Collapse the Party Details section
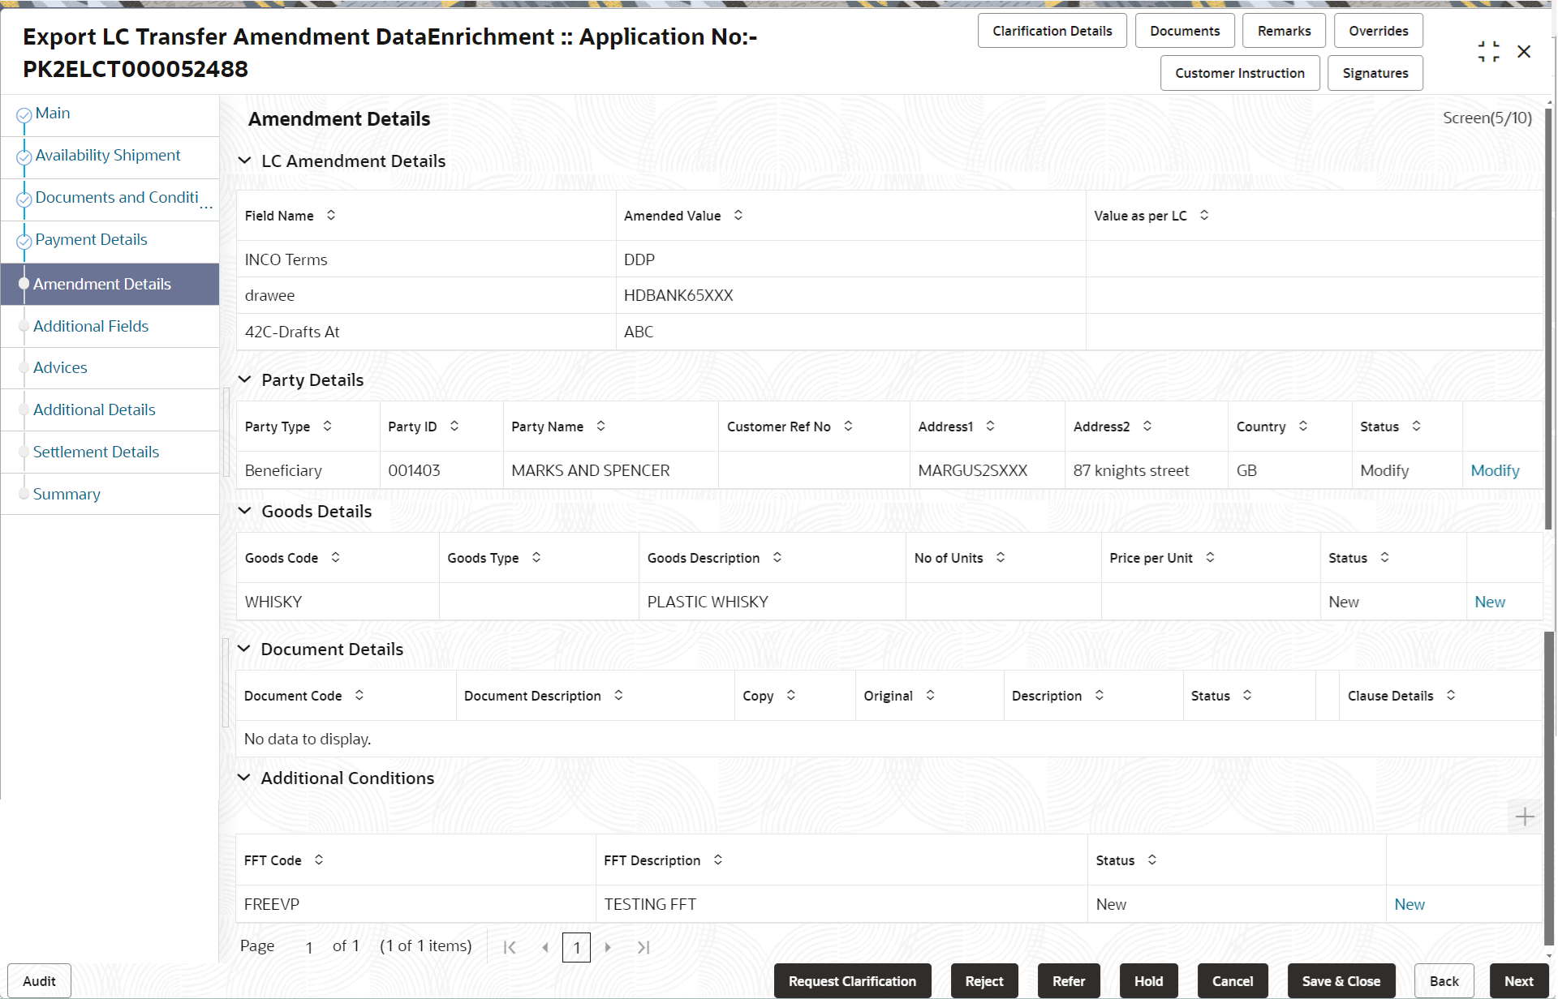The width and height of the screenshot is (1558, 999). [245, 379]
